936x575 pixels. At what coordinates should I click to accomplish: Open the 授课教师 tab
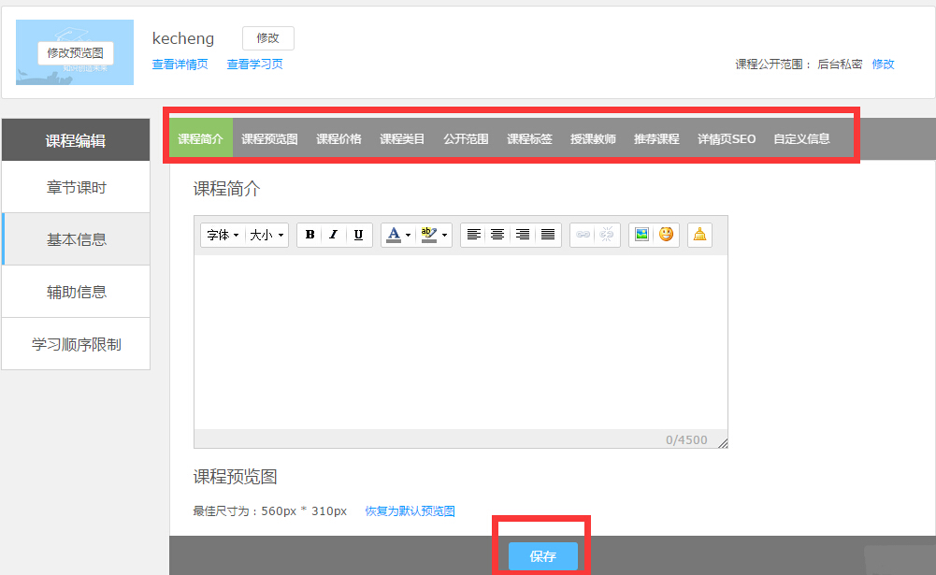pos(593,139)
